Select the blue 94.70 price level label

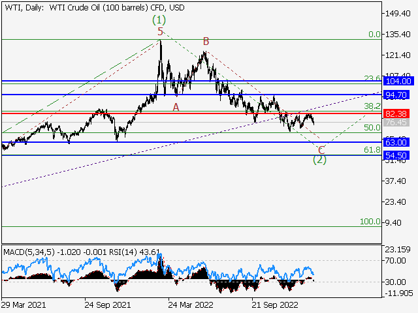click(x=396, y=95)
